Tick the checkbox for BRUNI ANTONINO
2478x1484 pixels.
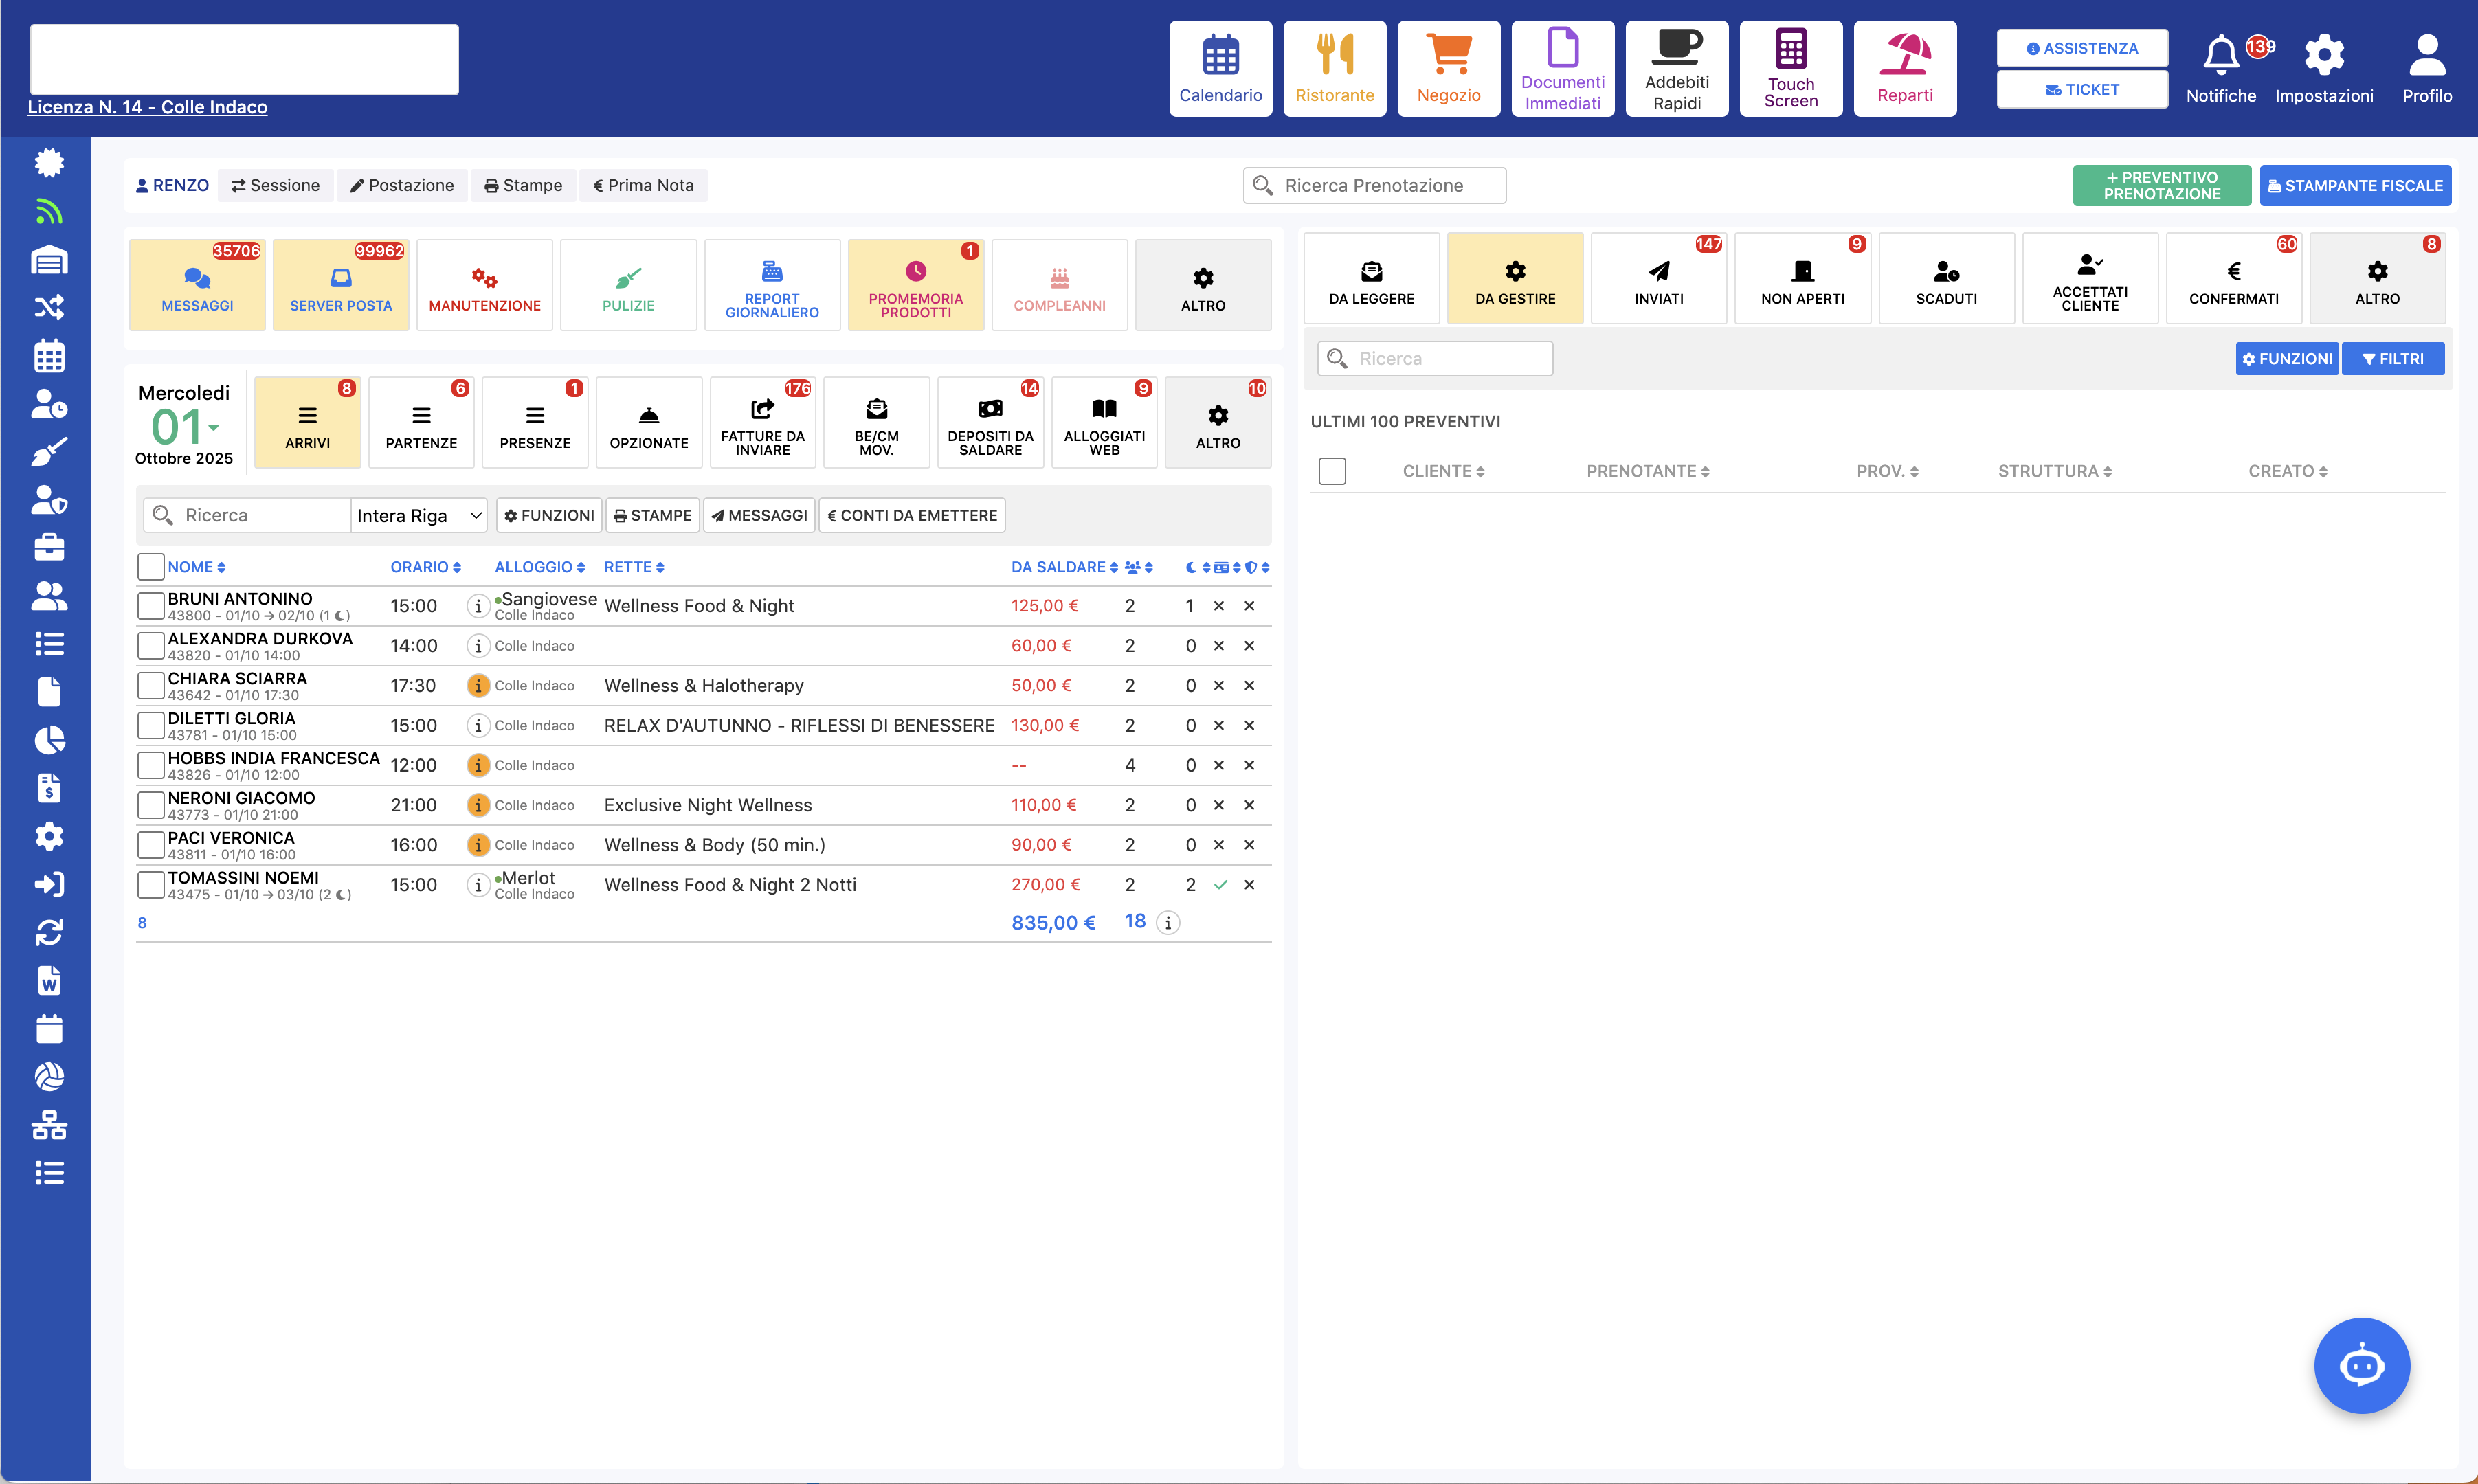tap(150, 605)
